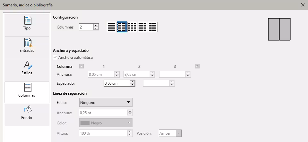The image size is (308, 142).
Task: Open the Color Negro dropdown
Action: (x=106, y=123)
